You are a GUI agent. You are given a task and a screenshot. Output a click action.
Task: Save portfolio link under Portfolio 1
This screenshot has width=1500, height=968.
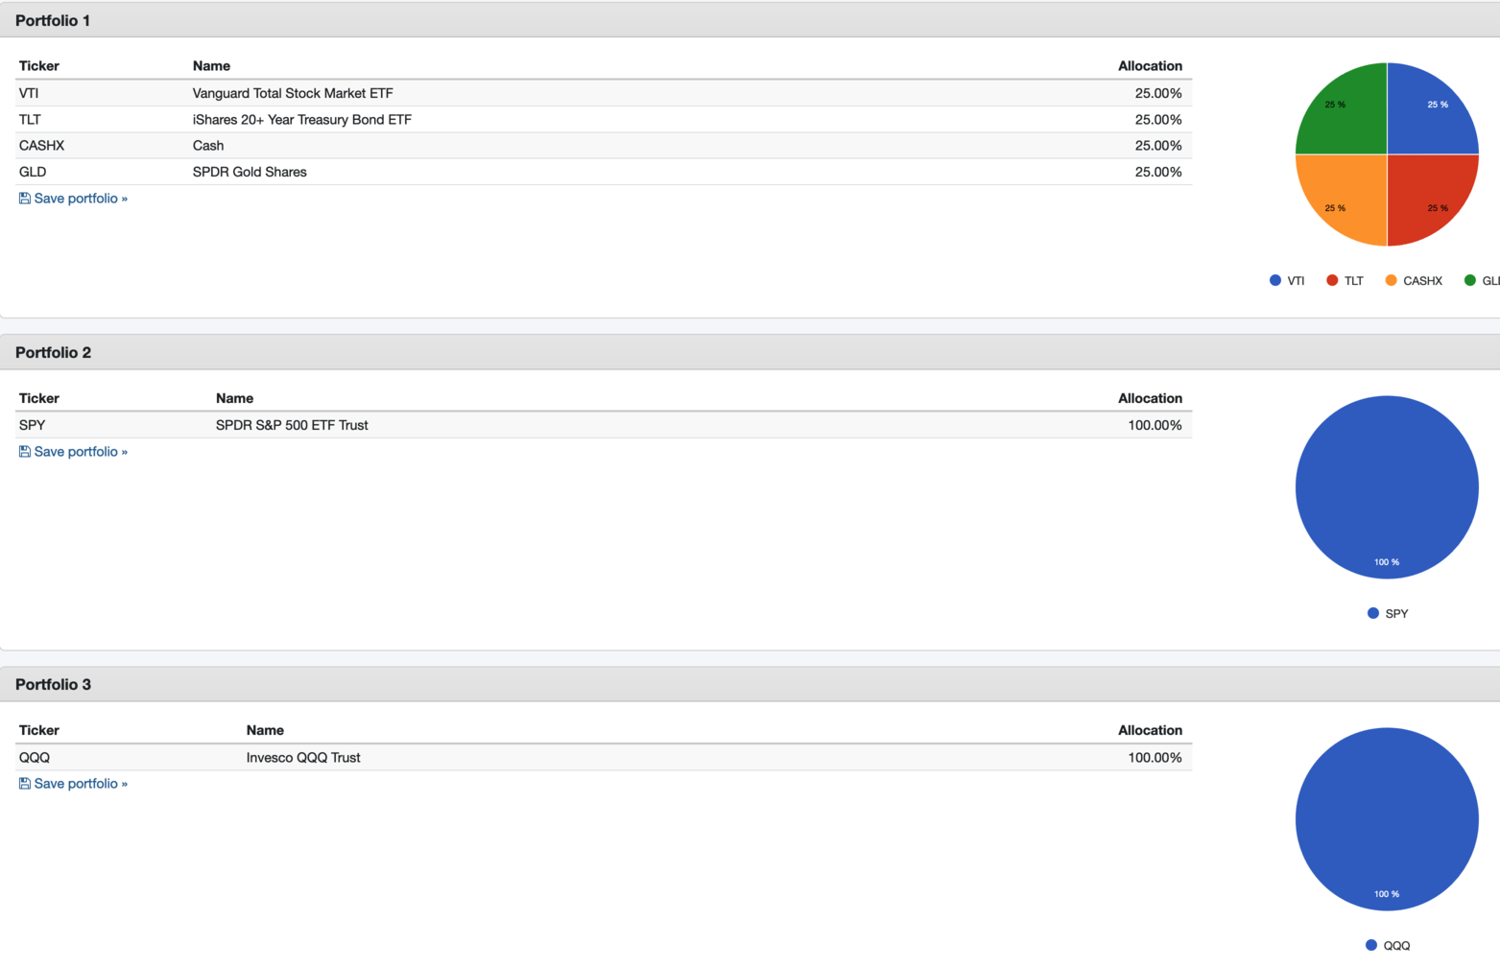(74, 199)
